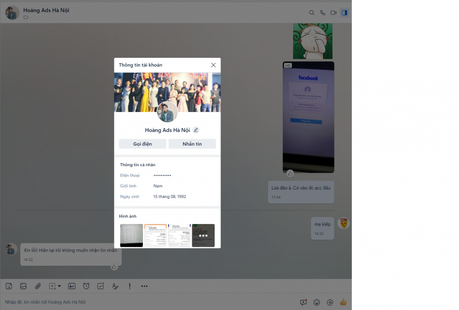The height and width of the screenshot is (310, 459).
Task: Click the edit alias pencil icon
Action: 196,130
